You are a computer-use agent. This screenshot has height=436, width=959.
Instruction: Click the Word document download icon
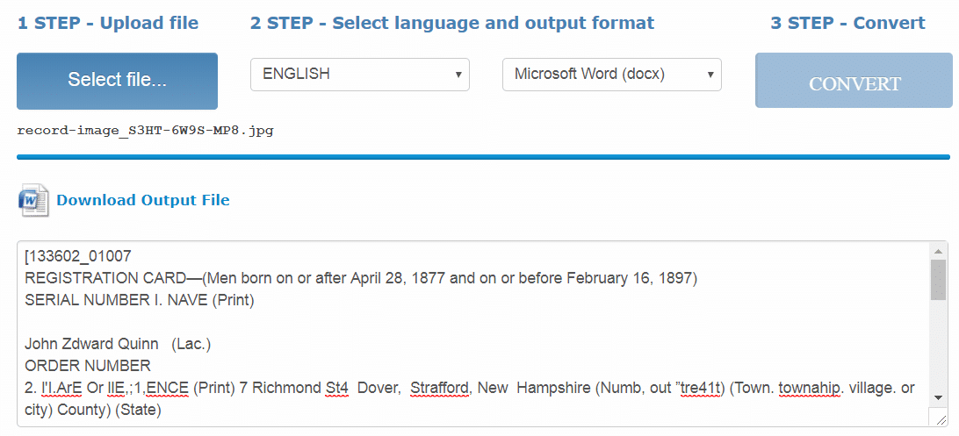pyautogui.click(x=33, y=200)
